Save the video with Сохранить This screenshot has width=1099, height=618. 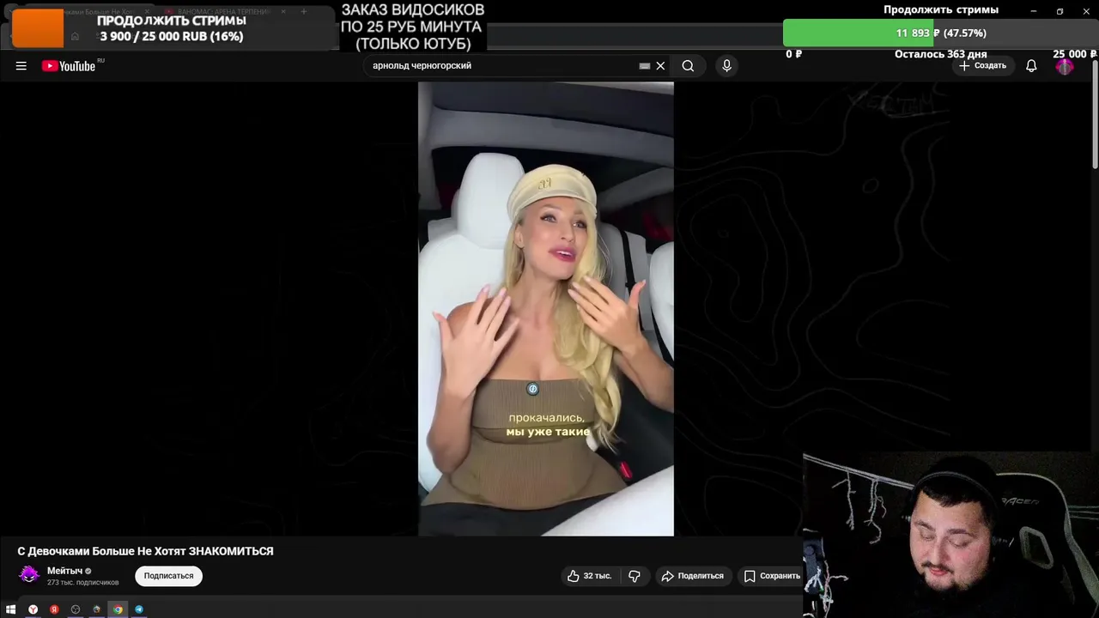[x=772, y=576]
